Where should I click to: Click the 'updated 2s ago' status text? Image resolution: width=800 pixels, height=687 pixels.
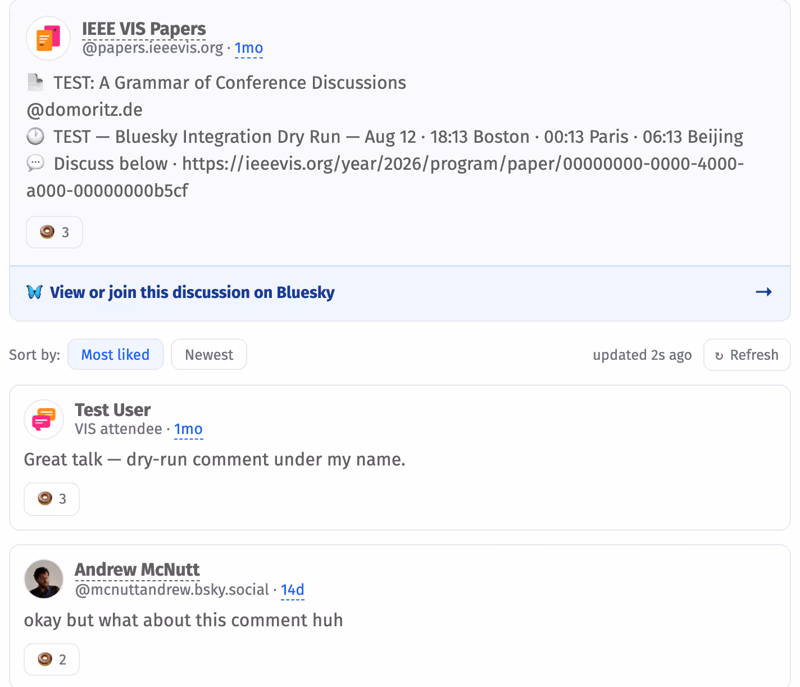642,355
